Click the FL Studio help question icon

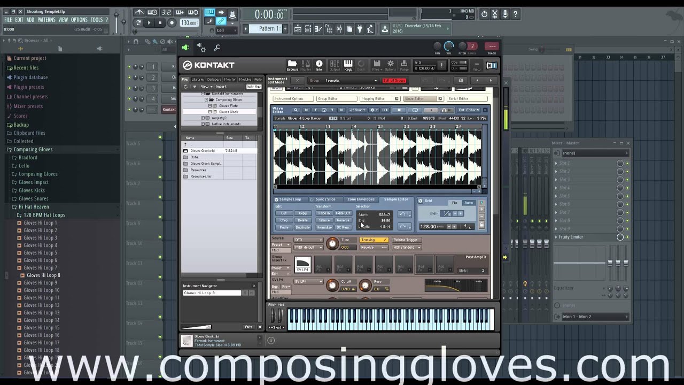tap(516, 14)
